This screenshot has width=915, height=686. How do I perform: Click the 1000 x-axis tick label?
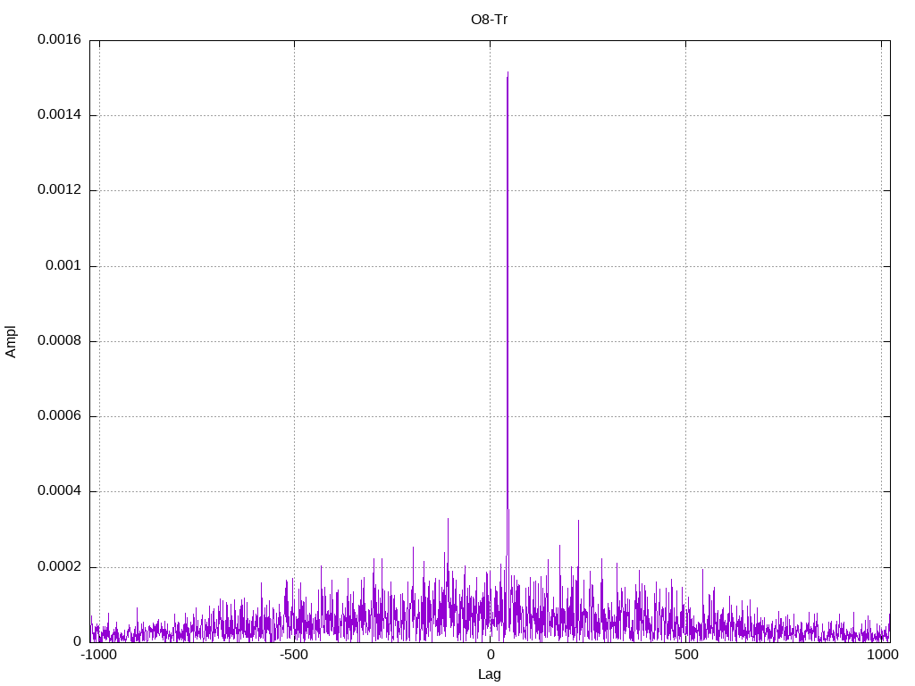pyautogui.click(x=882, y=655)
